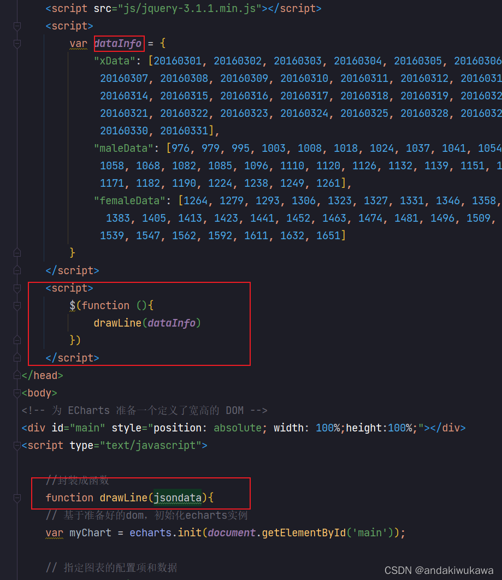Image resolution: width=502 pixels, height=580 pixels.
Task: Click the value 20160325
Action: click(x=364, y=113)
